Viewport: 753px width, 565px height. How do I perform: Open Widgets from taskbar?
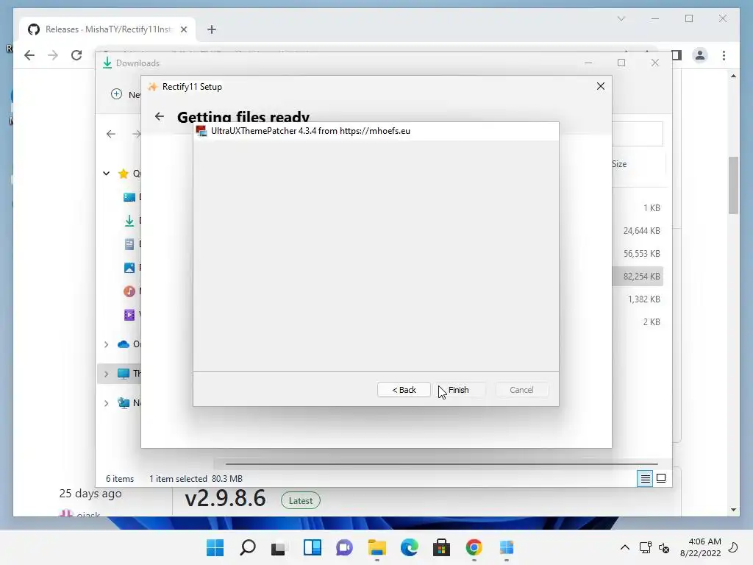click(x=312, y=547)
